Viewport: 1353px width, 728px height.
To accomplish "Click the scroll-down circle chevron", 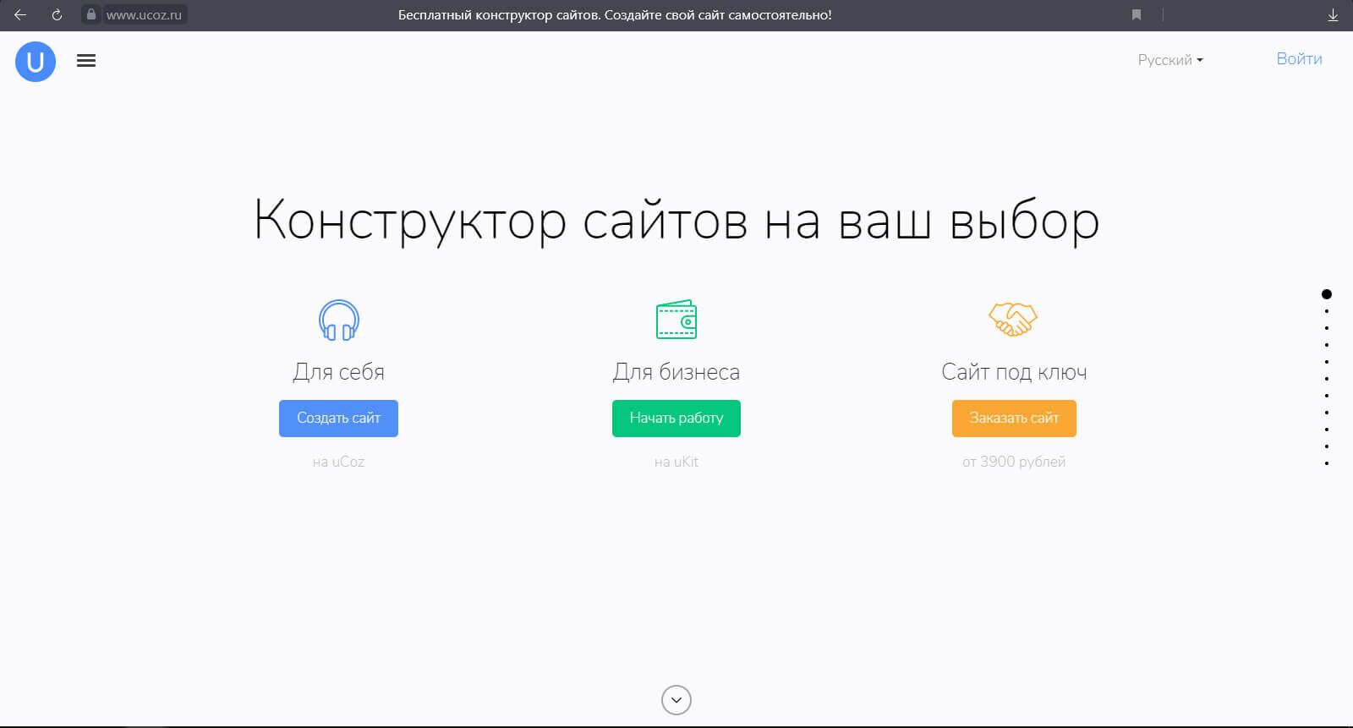I will (x=676, y=700).
